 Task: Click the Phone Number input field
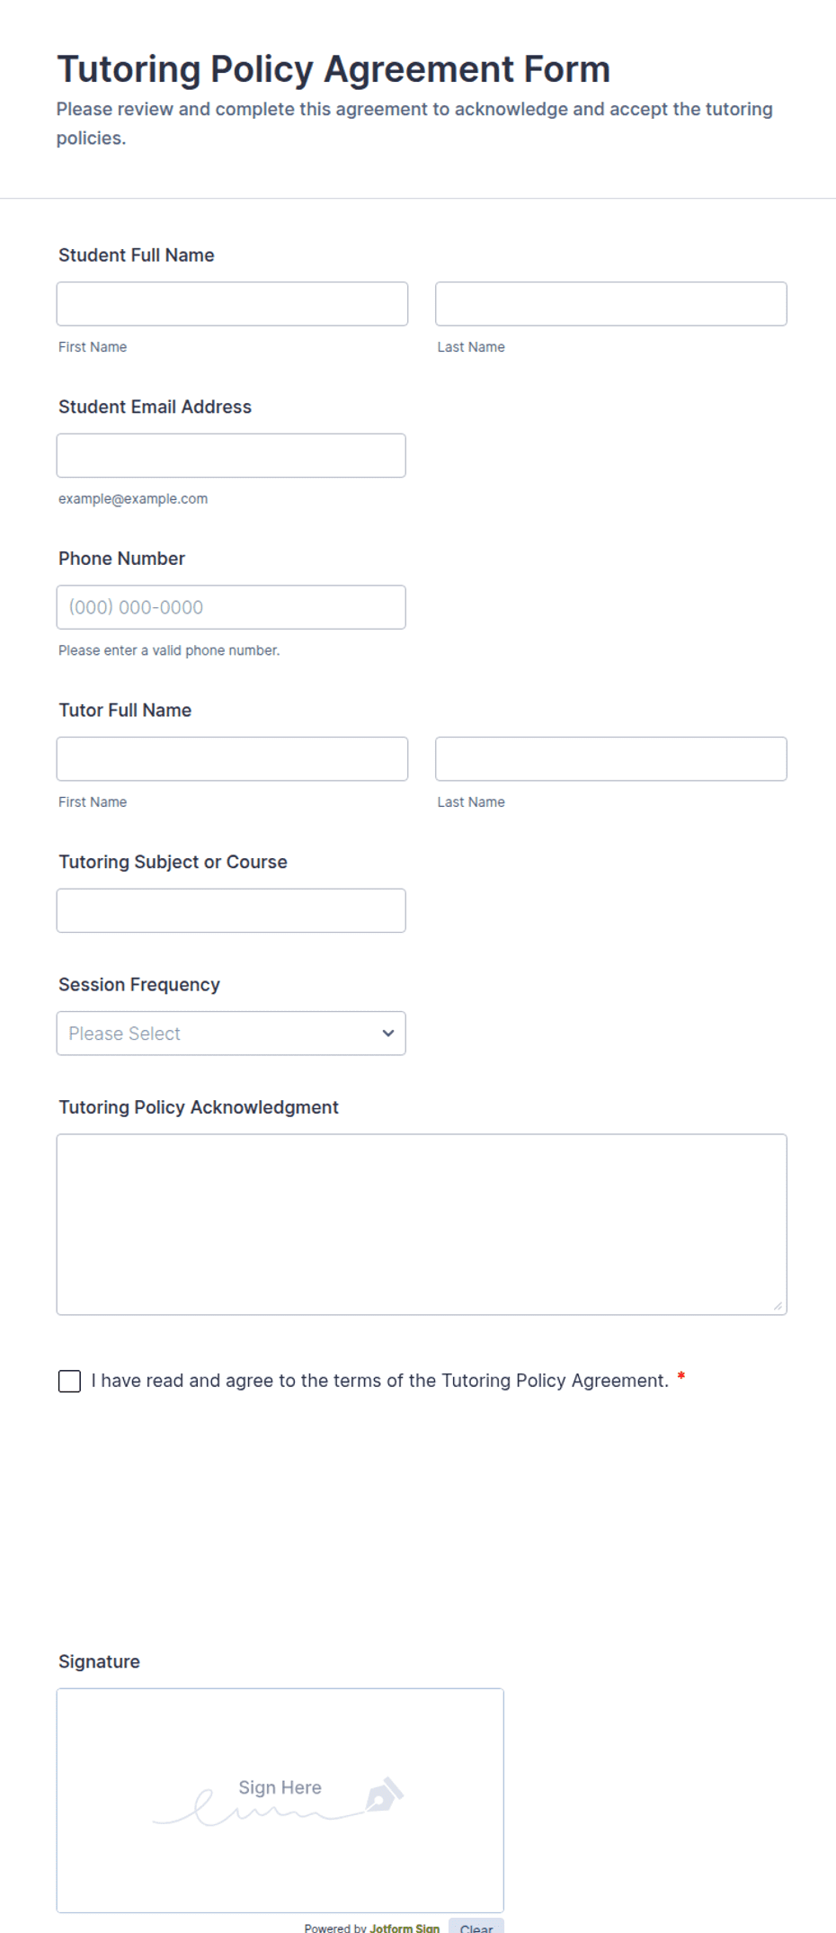231,607
